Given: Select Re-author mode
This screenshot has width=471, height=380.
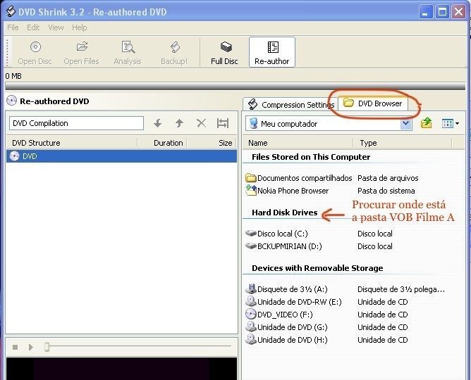Looking at the screenshot, I should click(x=272, y=53).
